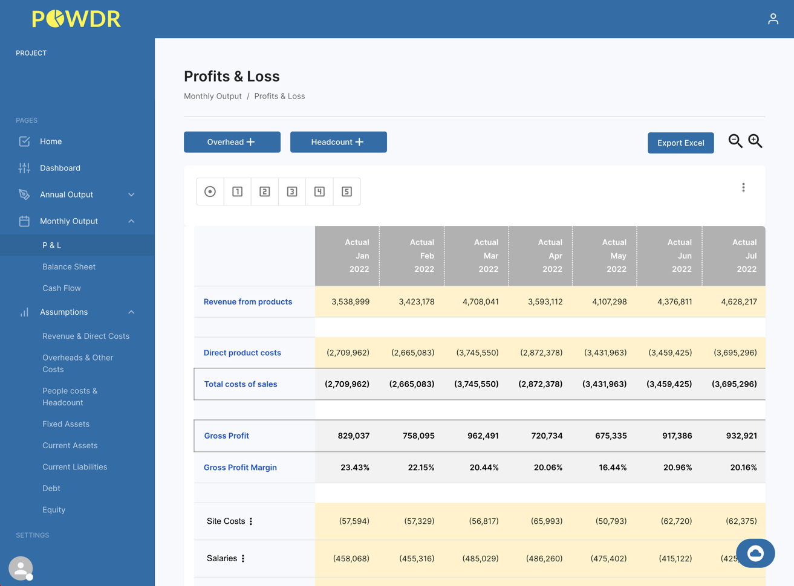Open the Home page icon
This screenshot has height=586, width=794.
point(24,141)
